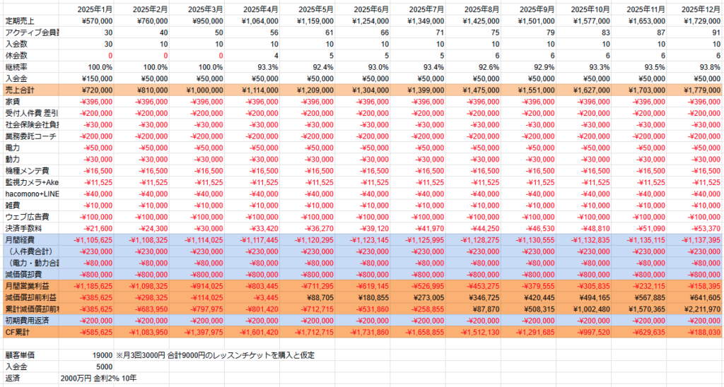Image resolution: width=724 pixels, height=387 pixels.
Task: Click the 定期売上 row label
Action: point(30,20)
